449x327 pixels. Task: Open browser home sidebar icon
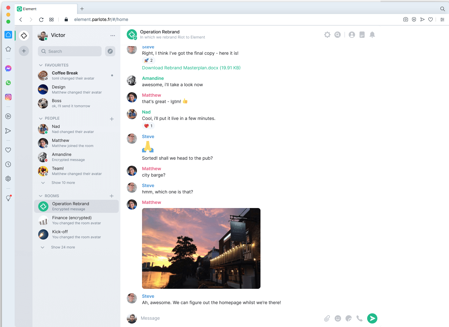(x=8, y=35)
